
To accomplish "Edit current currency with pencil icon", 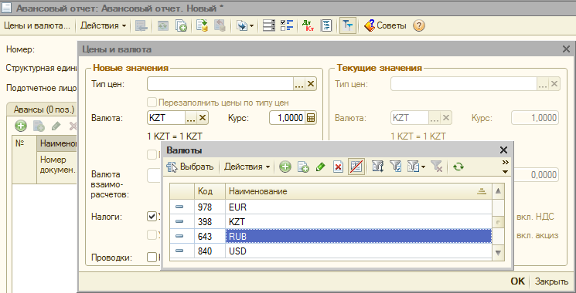I will (320, 167).
